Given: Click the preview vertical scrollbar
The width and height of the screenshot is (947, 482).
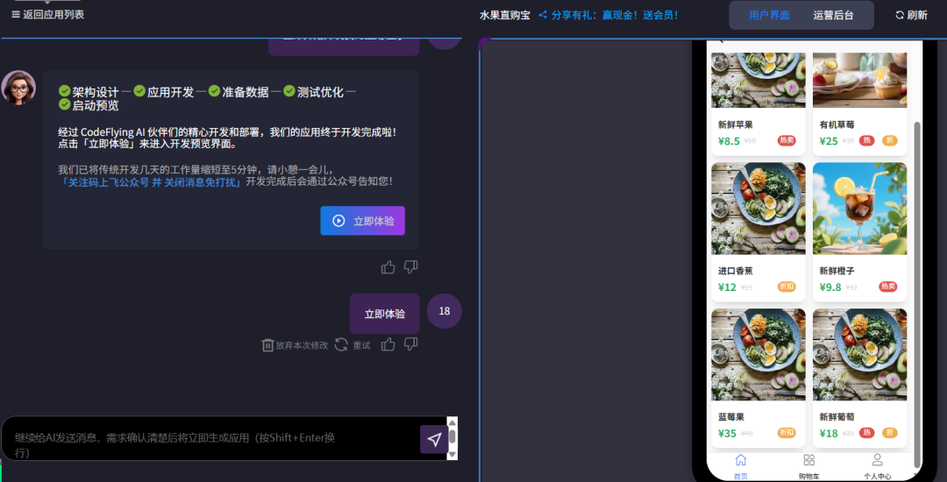Looking at the screenshot, I should click(x=917, y=294).
